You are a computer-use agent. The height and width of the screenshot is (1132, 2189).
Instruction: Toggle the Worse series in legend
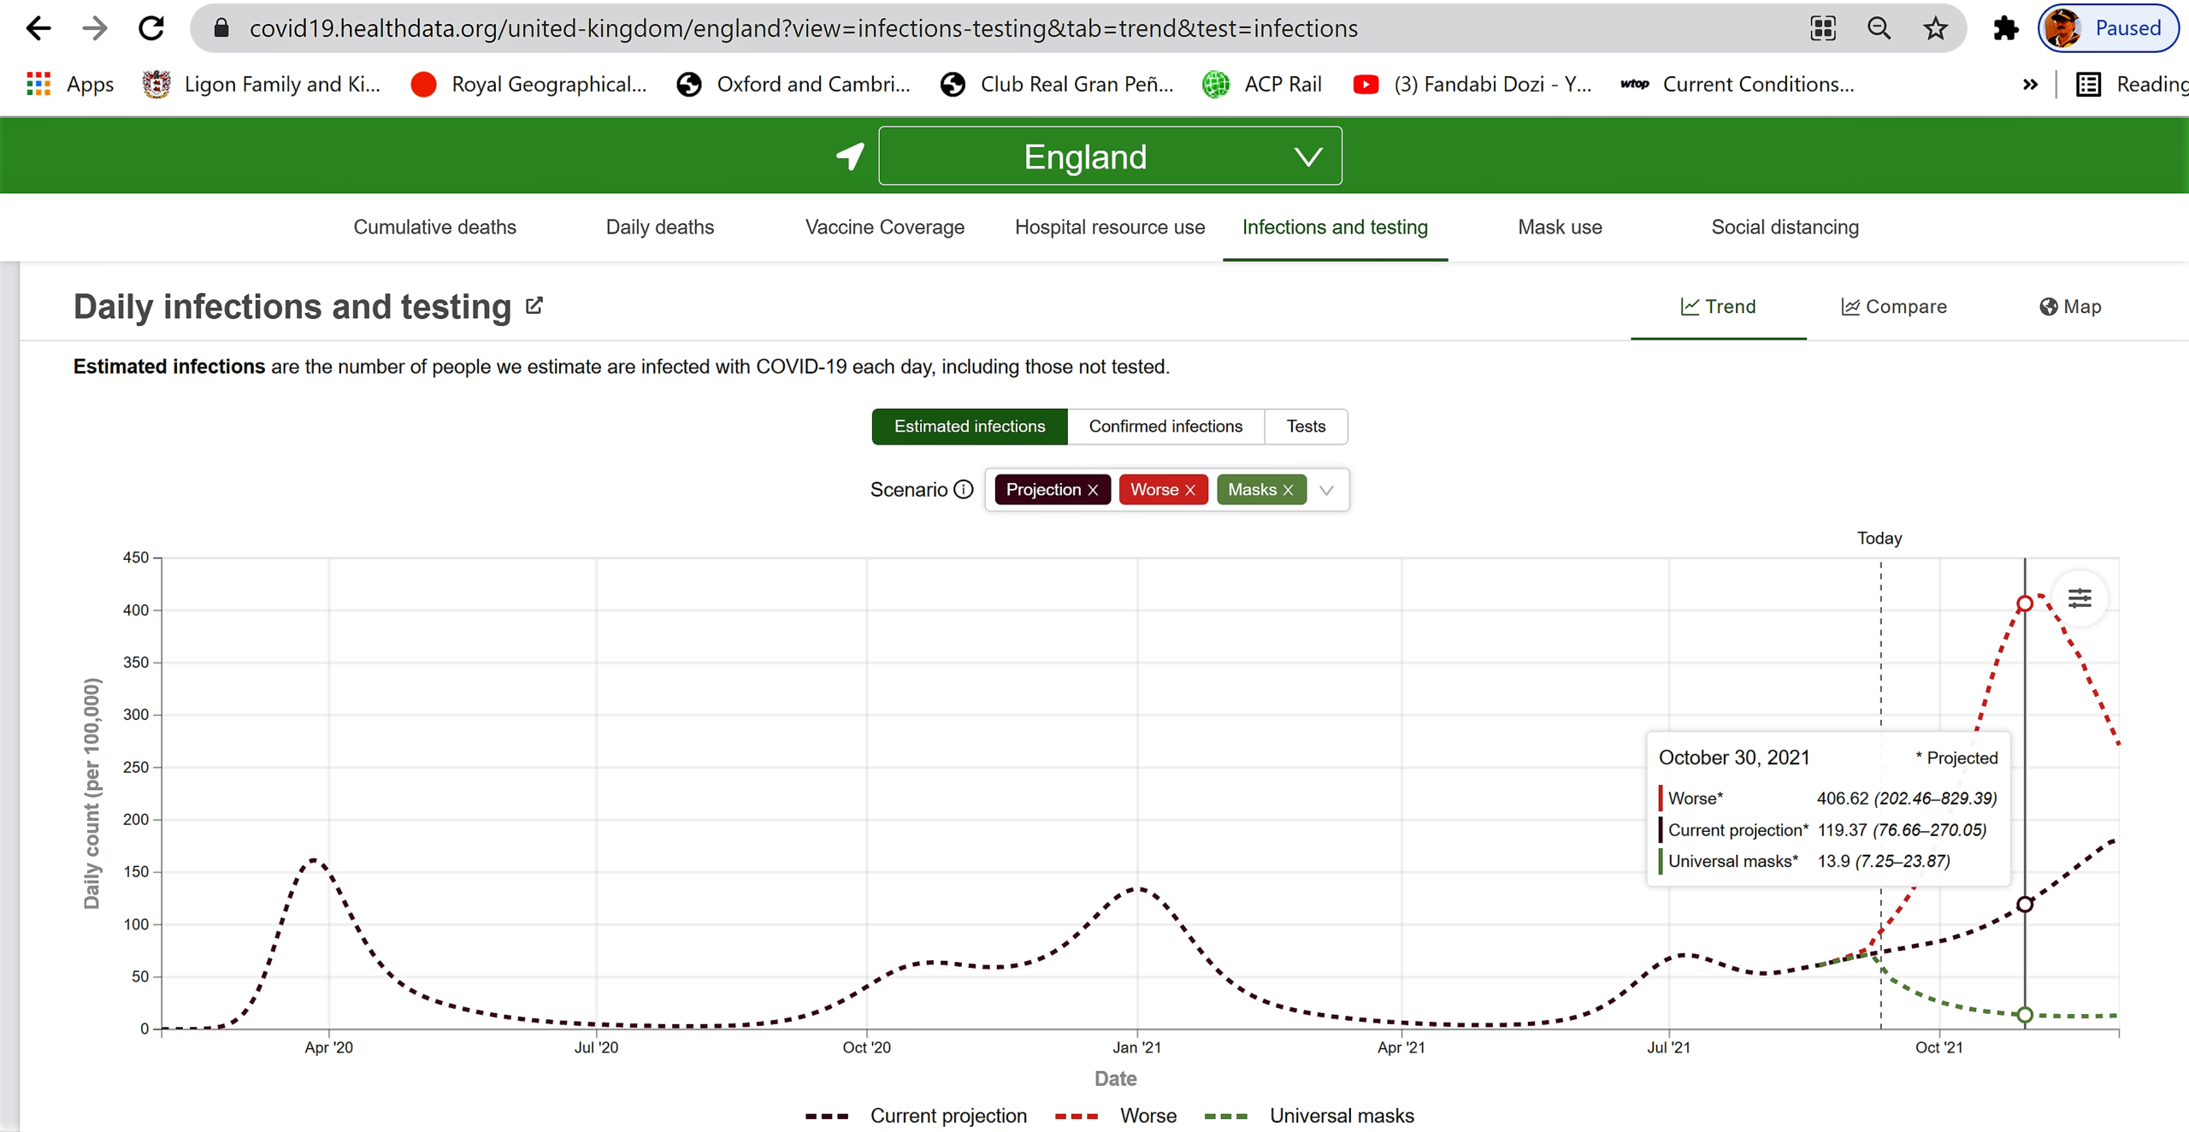(1148, 1115)
